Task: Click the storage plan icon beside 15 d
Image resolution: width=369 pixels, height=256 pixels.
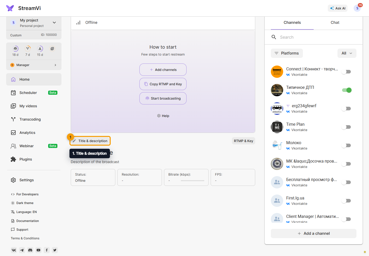Action: coord(52,49)
